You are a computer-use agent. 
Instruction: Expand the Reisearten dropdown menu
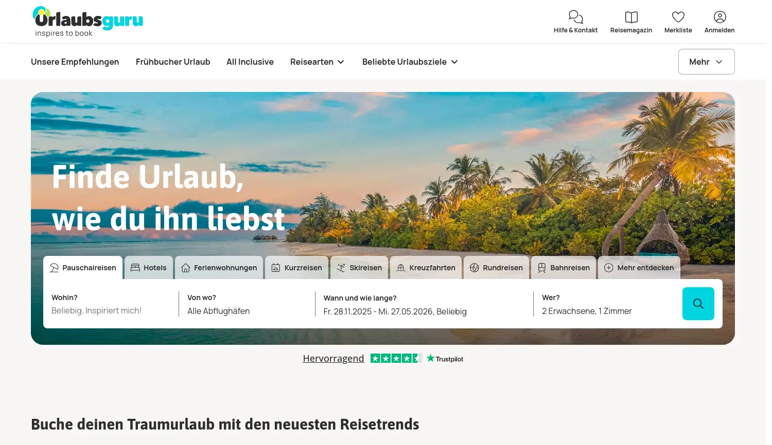click(x=317, y=62)
